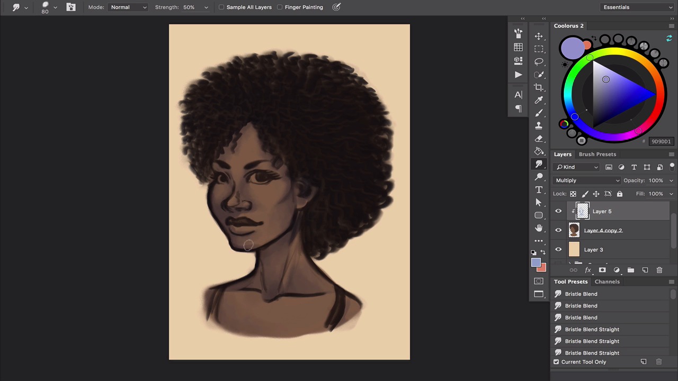Switch to the Brush Presets tab
678x381 pixels.
(x=597, y=155)
